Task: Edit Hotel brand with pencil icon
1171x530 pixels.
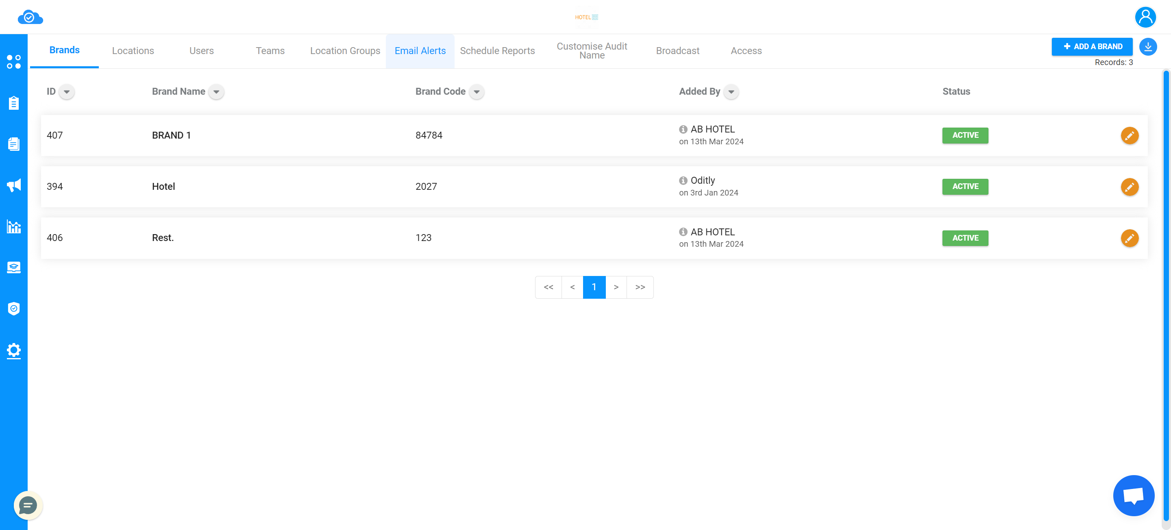Action: [1129, 187]
